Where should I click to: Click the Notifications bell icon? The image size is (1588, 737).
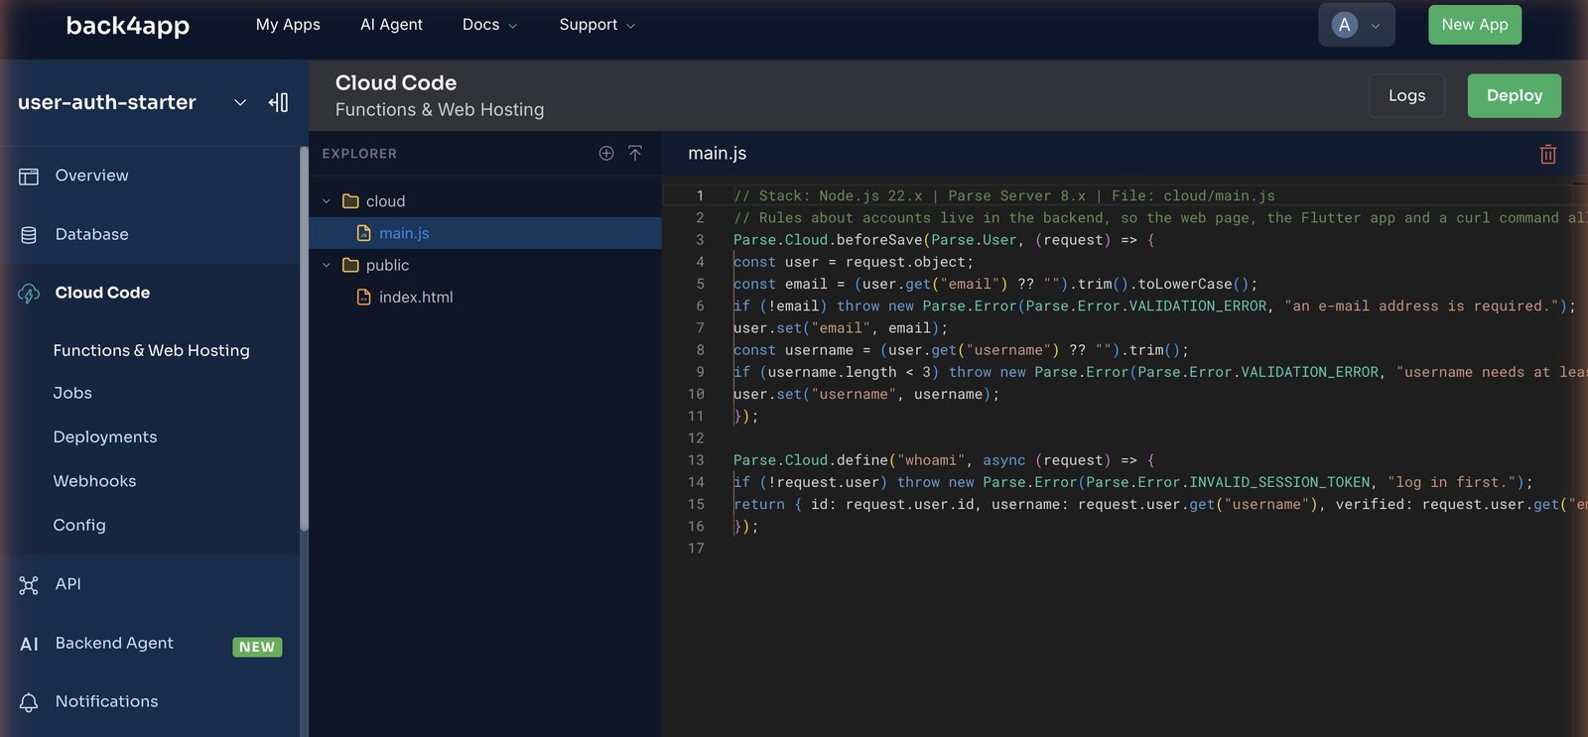pyautogui.click(x=29, y=702)
